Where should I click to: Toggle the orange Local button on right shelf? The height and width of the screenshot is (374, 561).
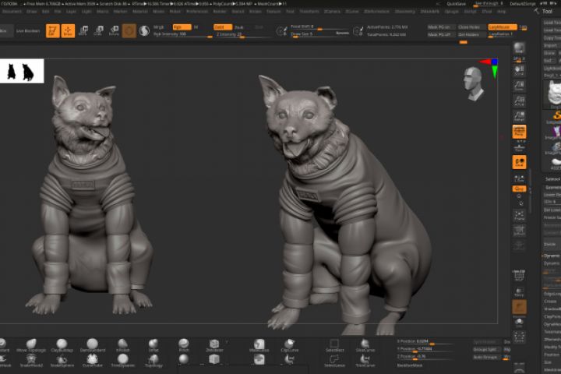click(519, 162)
